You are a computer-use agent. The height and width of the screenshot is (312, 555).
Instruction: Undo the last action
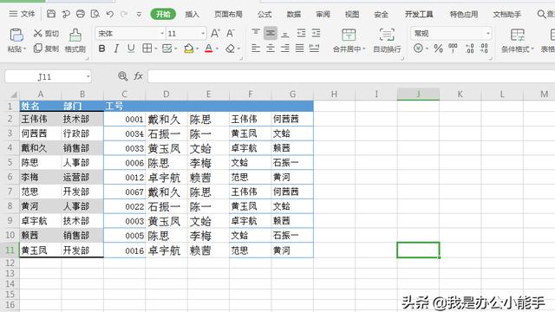[x=110, y=14]
